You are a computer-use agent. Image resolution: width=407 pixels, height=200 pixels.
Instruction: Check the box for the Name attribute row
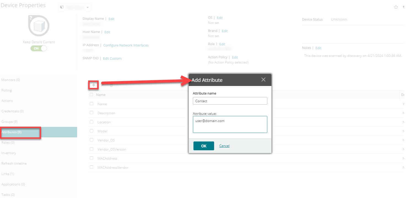[x=91, y=104]
